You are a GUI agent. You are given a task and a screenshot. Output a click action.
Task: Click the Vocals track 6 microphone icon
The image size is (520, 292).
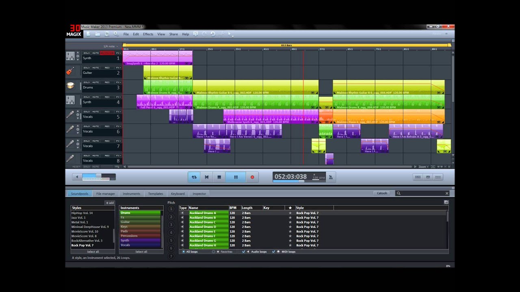coord(70,129)
